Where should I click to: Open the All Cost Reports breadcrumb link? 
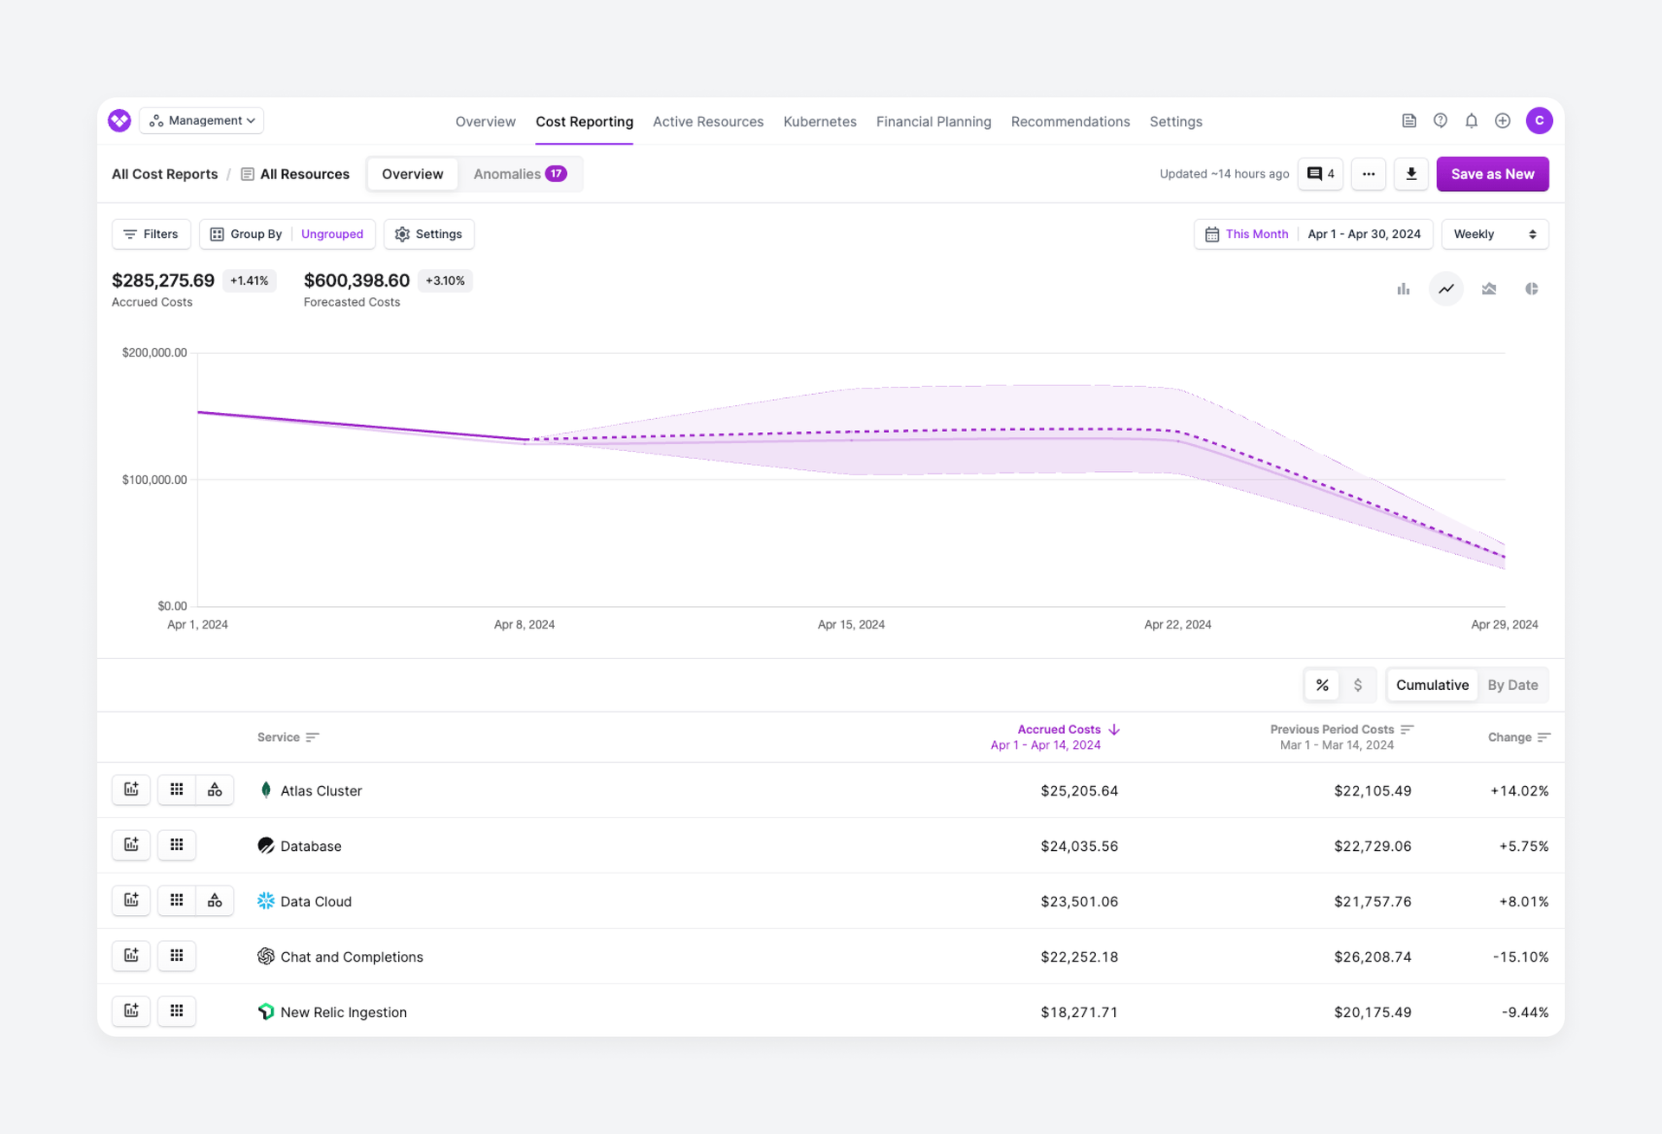click(164, 174)
